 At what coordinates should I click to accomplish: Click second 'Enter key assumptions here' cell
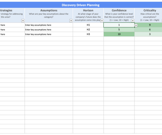click(x=49, y=30)
